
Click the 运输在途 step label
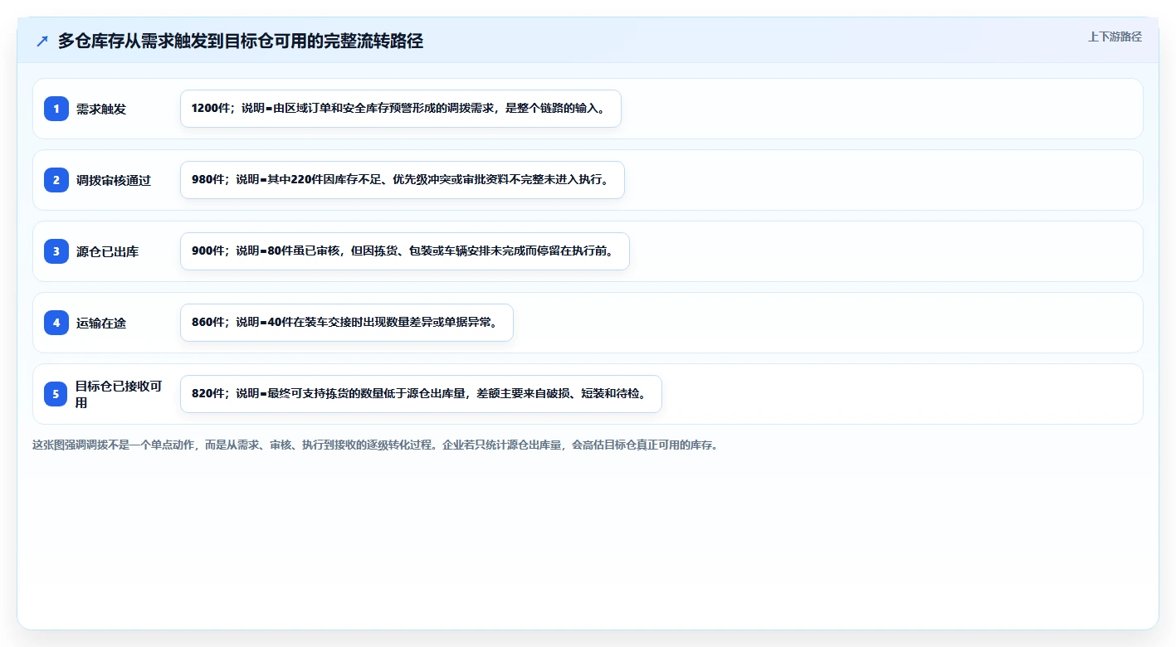(101, 323)
